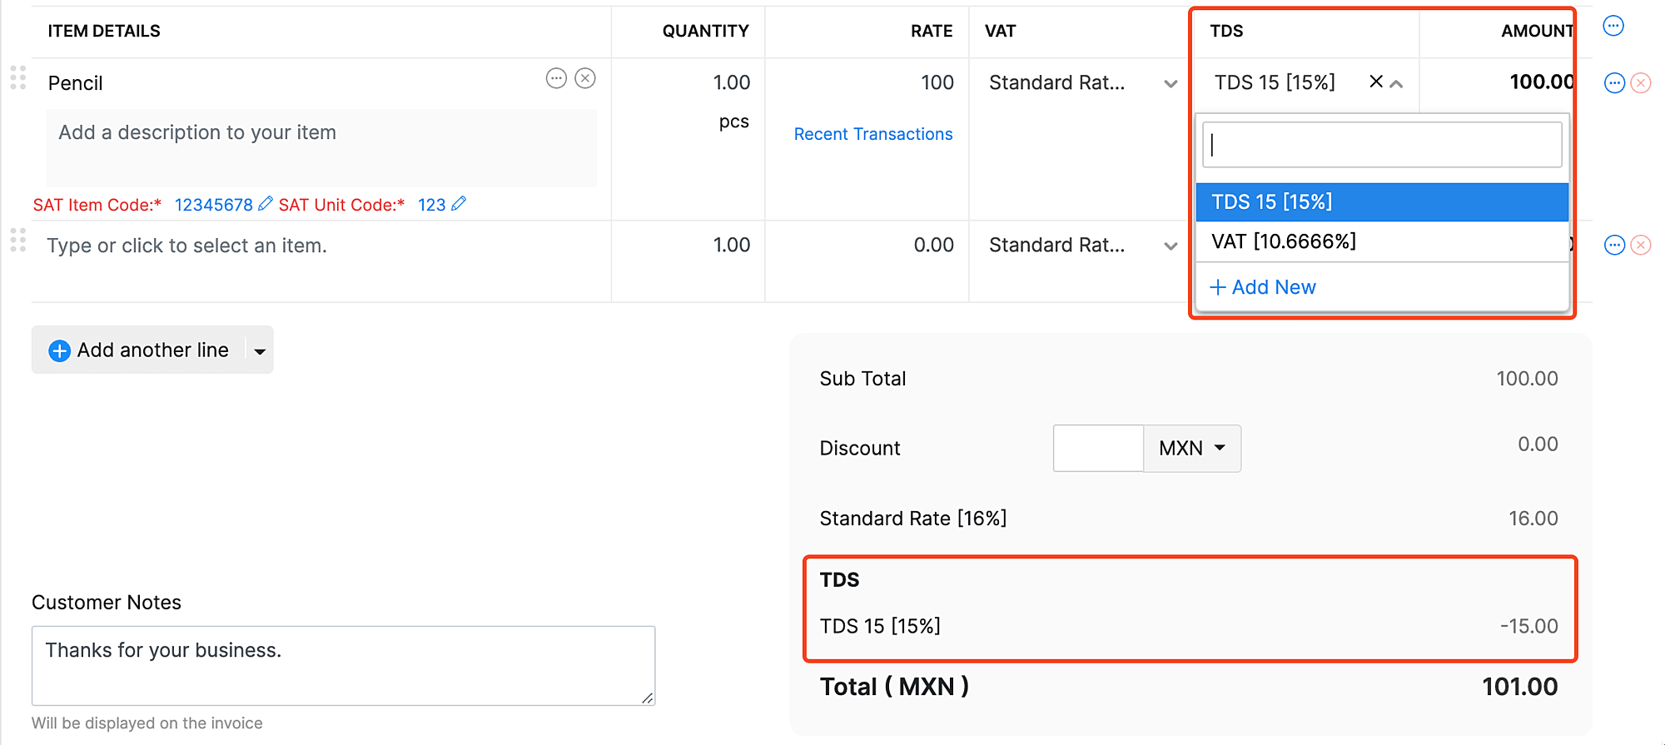Expand the VAT dropdown for Pencil row

click(1170, 83)
